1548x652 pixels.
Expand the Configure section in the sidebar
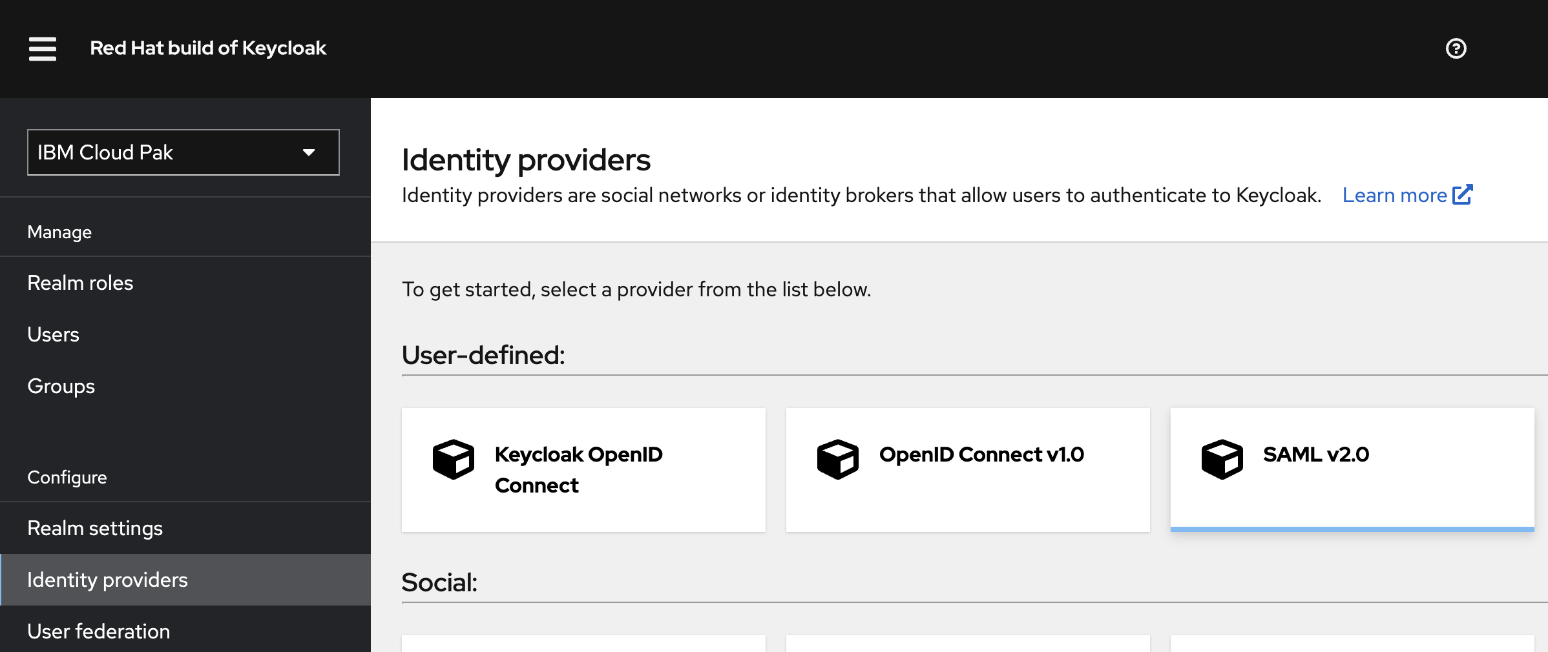(67, 477)
